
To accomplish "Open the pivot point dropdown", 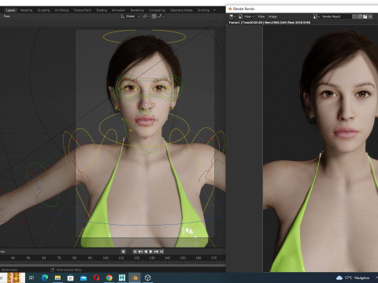I will click(146, 17).
